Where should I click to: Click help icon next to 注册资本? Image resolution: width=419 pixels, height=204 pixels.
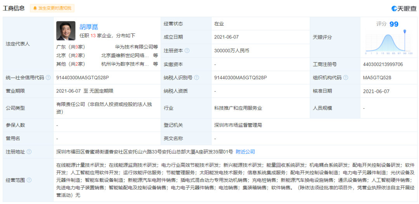click(187, 51)
